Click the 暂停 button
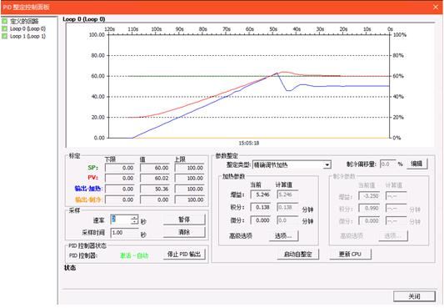Image resolution: width=444 pixels, height=308 pixels. click(184, 220)
